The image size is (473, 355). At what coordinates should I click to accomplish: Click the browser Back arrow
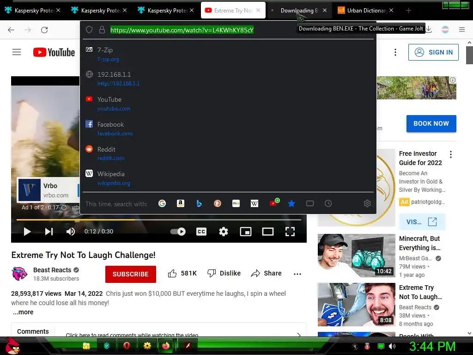pyautogui.click(x=11, y=30)
